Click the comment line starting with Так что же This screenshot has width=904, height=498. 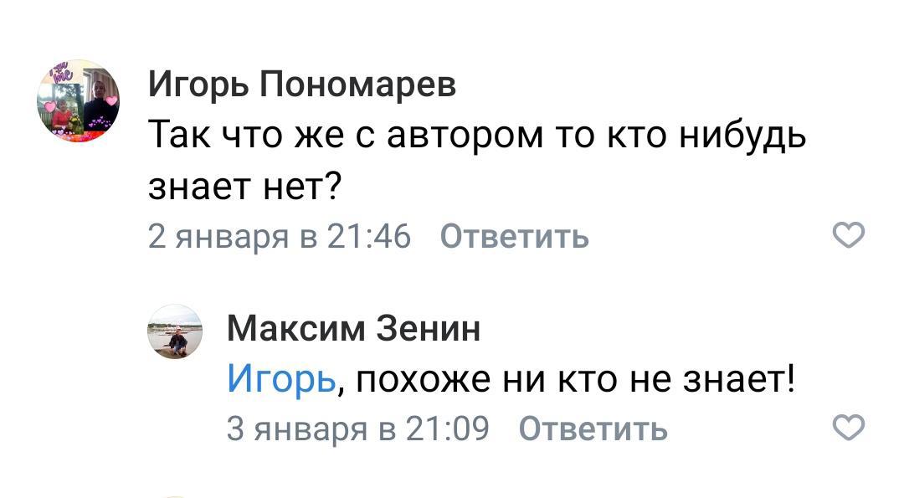coord(477,136)
